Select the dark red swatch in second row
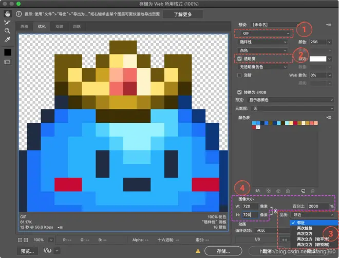The height and width of the screenshot is (258, 339). click(254, 127)
